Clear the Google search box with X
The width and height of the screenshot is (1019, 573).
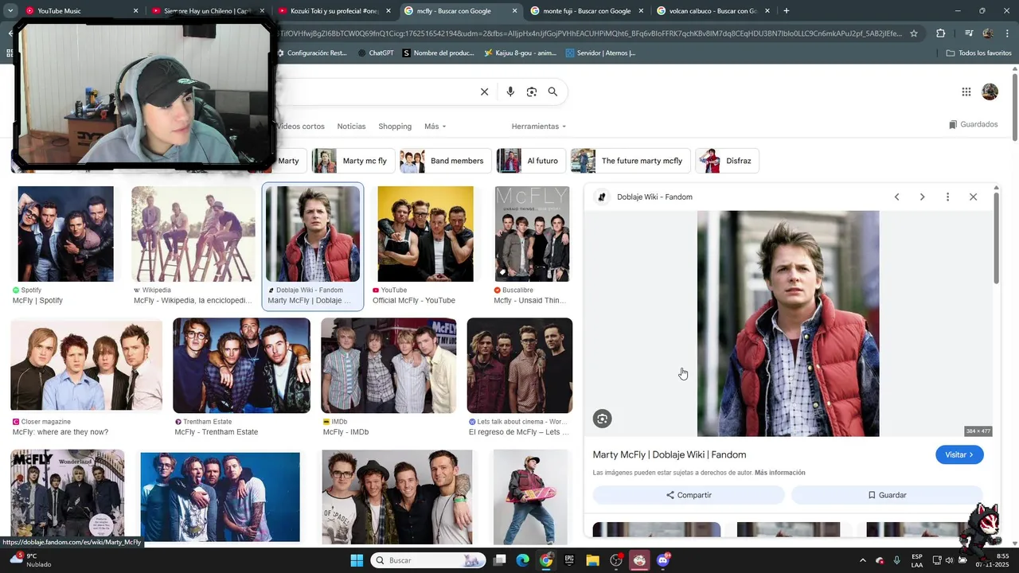[484, 92]
